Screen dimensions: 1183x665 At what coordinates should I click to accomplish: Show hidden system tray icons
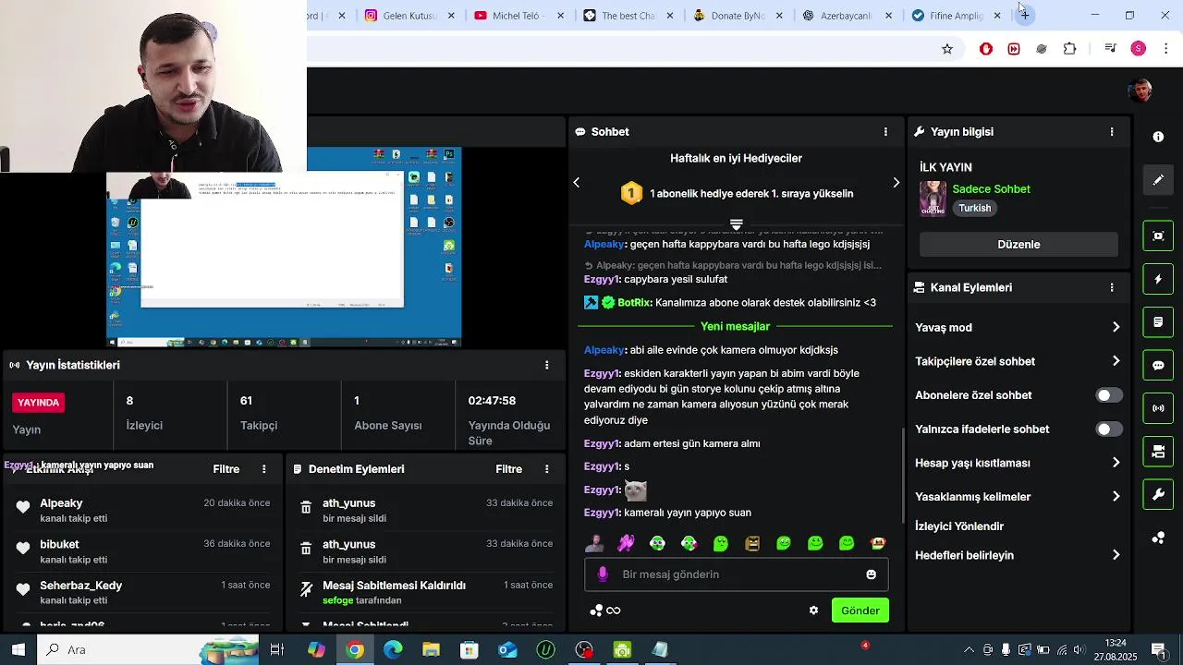pyautogui.click(x=969, y=650)
